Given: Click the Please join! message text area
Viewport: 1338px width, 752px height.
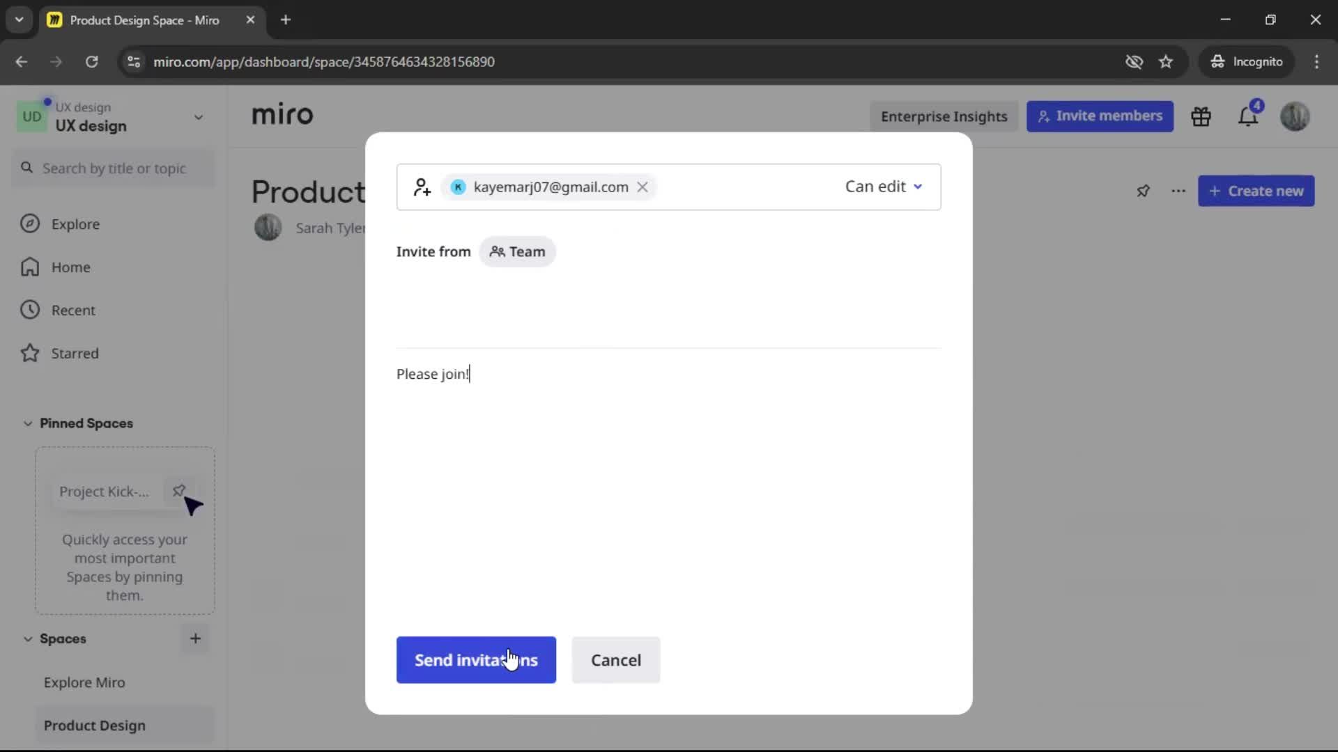Looking at the screenshot, I should coord(668,374).
